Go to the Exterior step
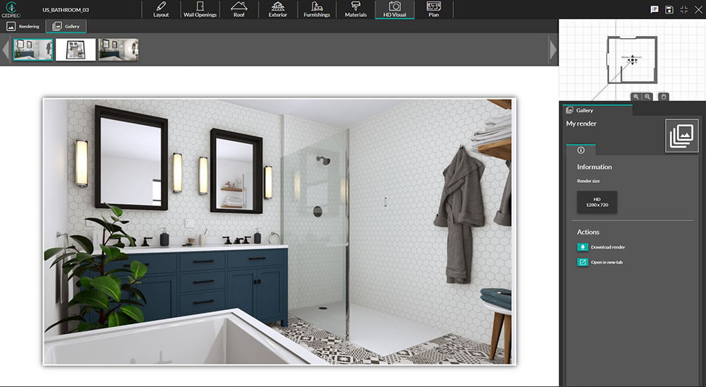Image resolution: width=706 pixels, height=387 pixels. click(x=277, y=9)
